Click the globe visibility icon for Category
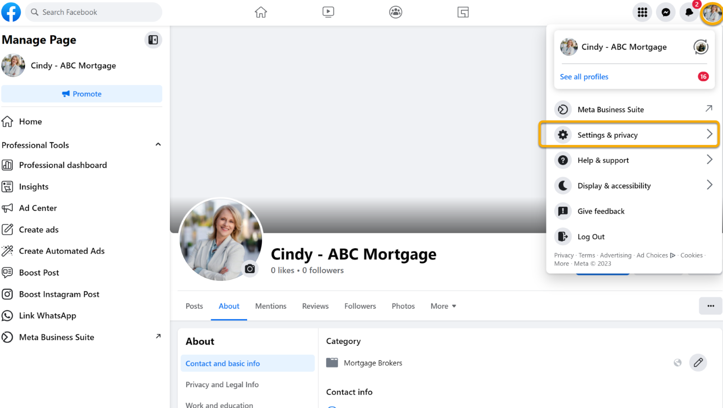Screen dimensions: 723x408 pyautogui.click(x=677, y=362)
